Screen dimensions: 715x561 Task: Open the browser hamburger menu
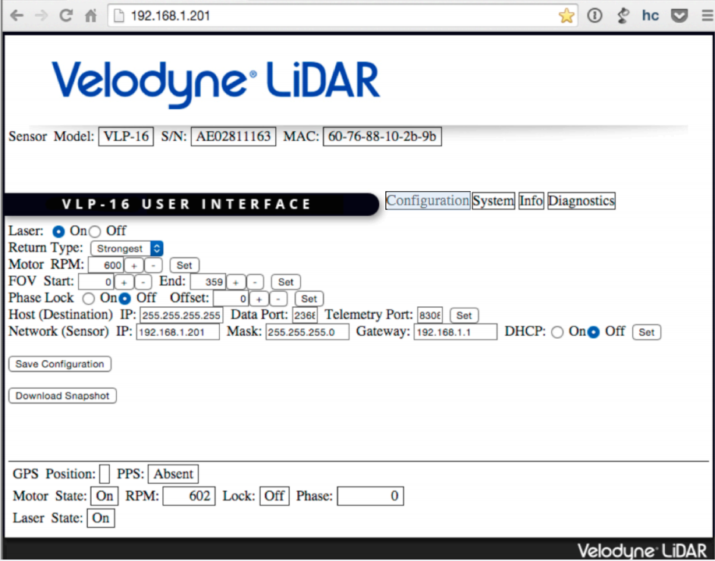(x=707, y=15)
